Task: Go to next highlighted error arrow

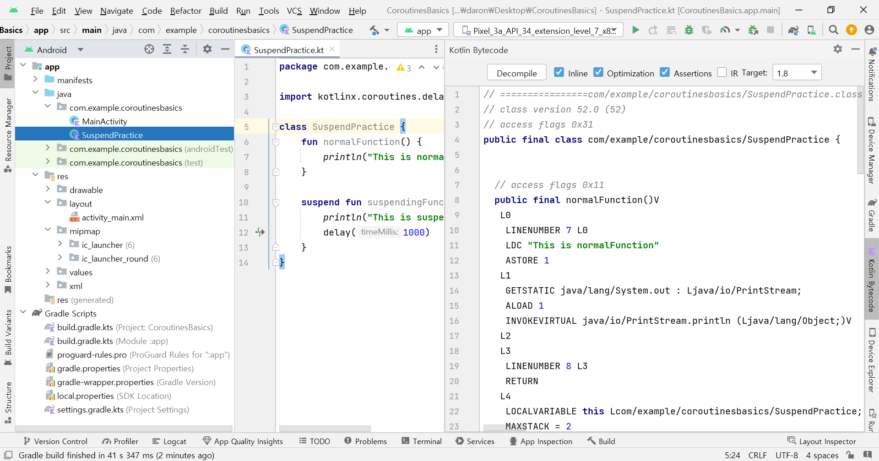Action: [x=436, y=67]
